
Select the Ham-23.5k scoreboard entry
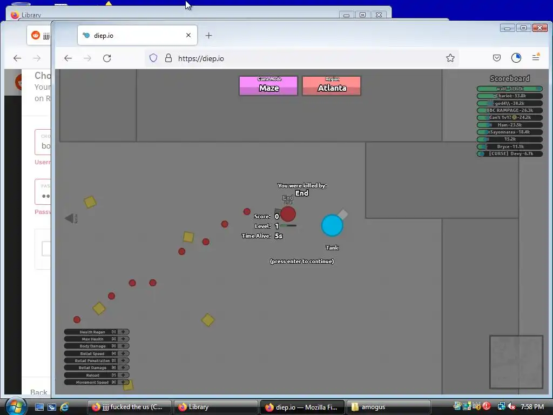pyautogui.click(x=510, y=125)
